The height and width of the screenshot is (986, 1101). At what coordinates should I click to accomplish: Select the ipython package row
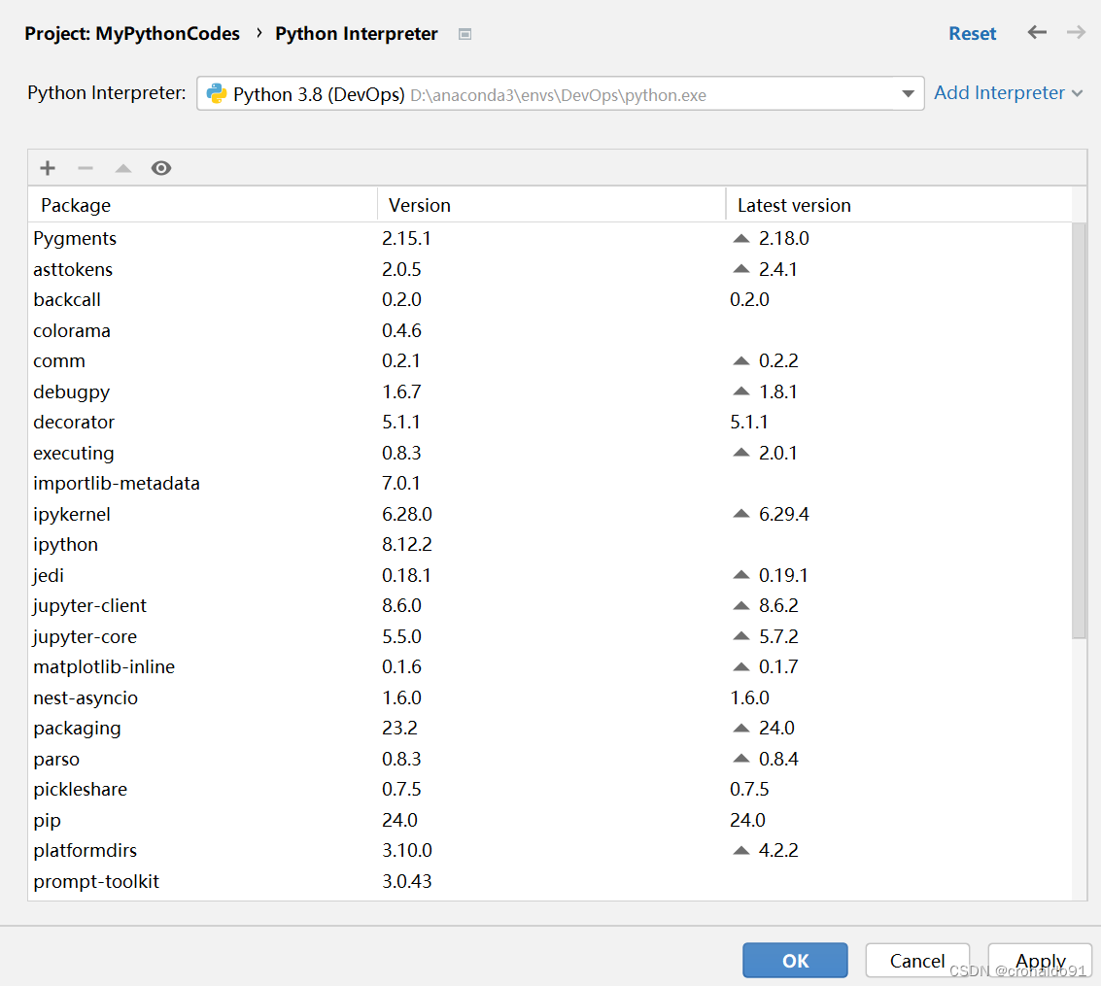(550, 545)
